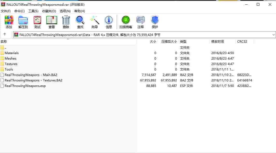Open the 选项(N) menu
This screenshot has height=153, width=276.
(x=65, y=11)
